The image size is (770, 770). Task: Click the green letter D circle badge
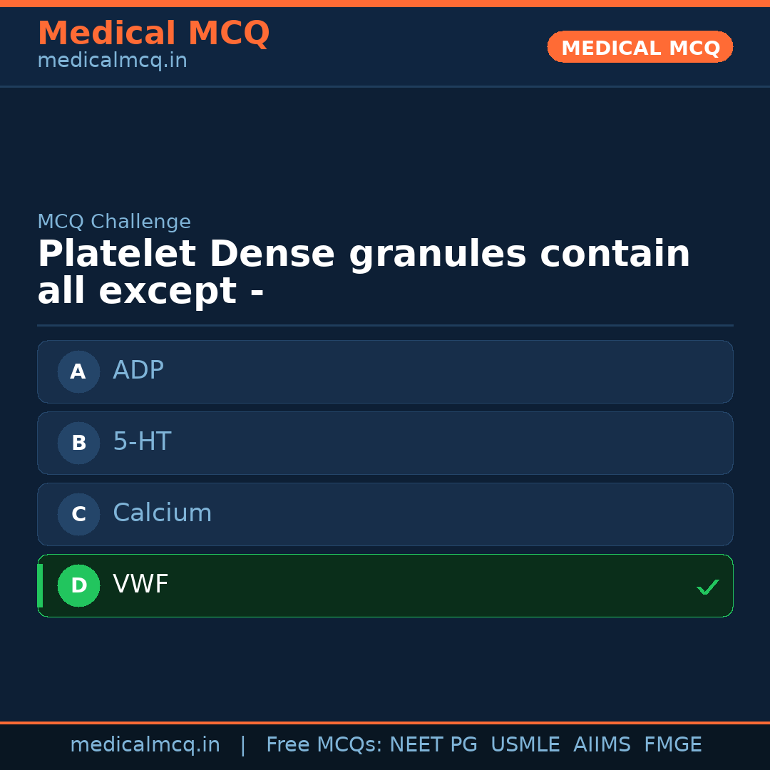(78, 585)
